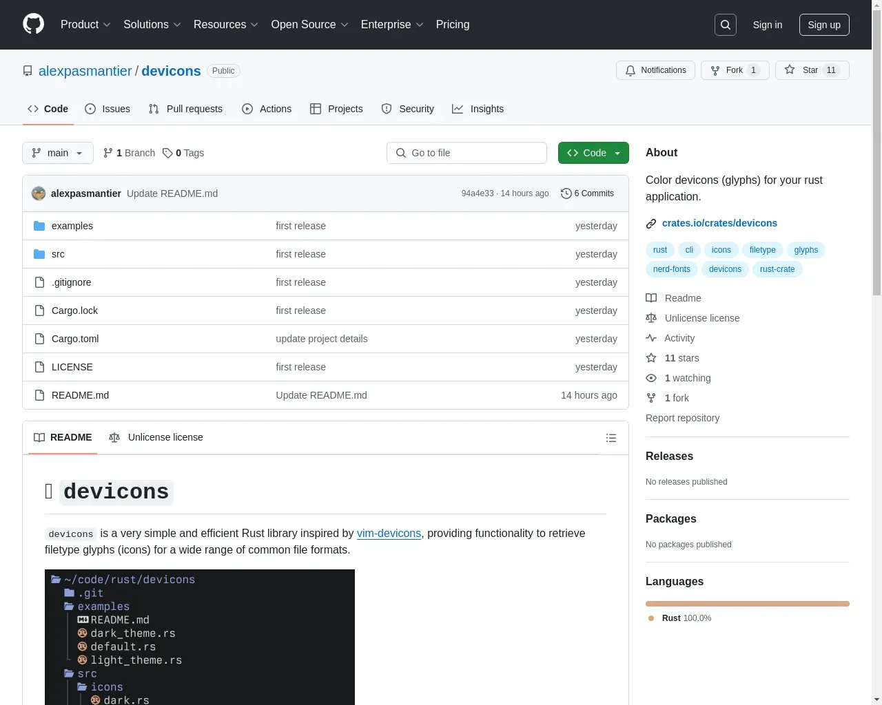882x705 pixels.
Task: Click the examples folder icon
Action: point(39,226)
